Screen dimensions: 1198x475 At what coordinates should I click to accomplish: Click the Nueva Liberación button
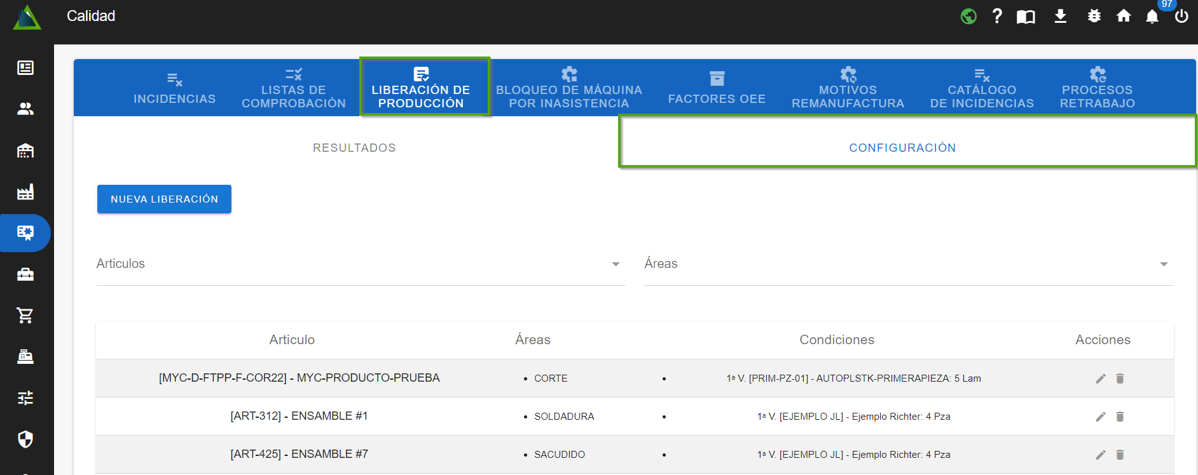point(164,199)
